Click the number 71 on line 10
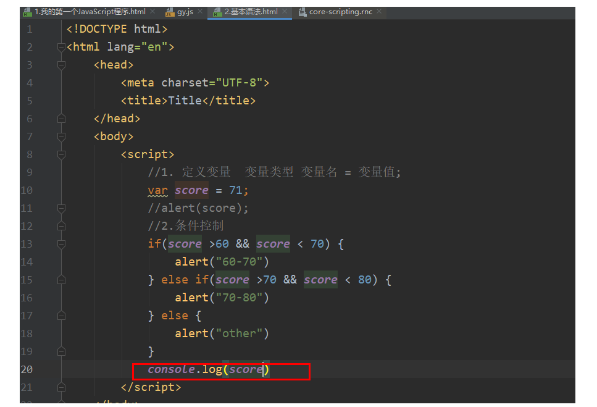The image size is (597, 407). point(235,190)
